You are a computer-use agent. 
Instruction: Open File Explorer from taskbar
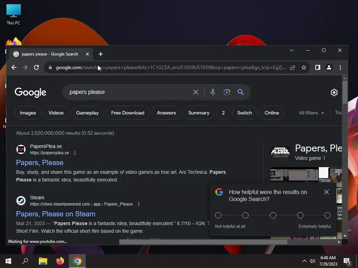[x=43, y=261]
